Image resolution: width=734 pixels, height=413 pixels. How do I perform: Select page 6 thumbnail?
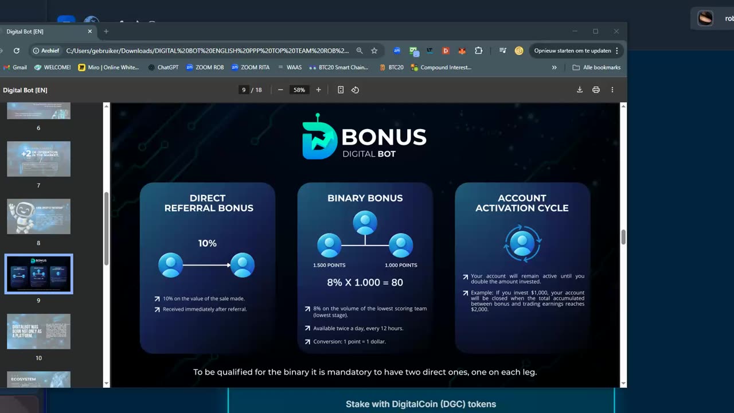click(38, 111)
